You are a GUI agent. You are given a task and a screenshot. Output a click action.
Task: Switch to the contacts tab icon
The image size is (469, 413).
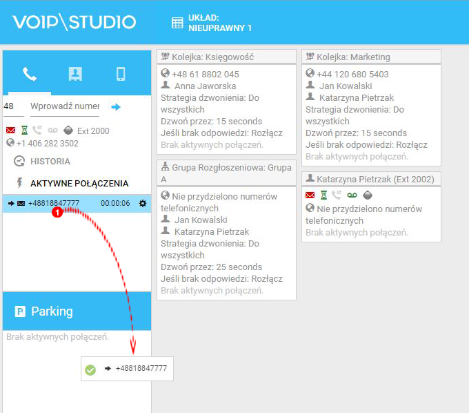[x=75, y=74]
